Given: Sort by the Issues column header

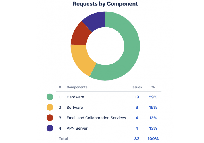Looking at the screenshot, I should (137, 87).
